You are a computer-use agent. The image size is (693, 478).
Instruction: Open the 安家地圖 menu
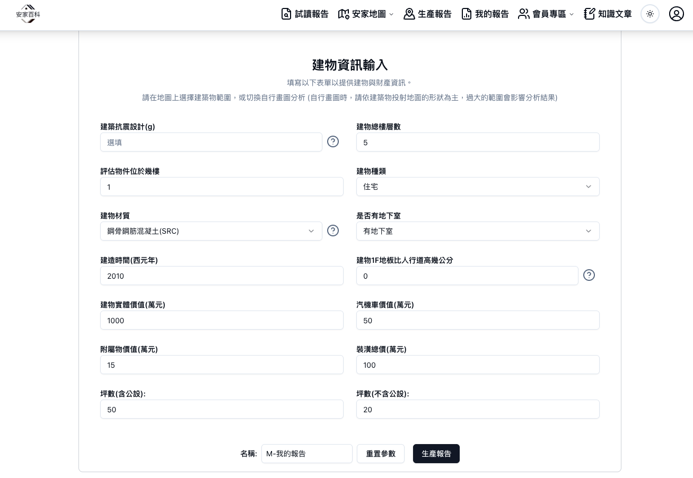[x=365, y=14]
